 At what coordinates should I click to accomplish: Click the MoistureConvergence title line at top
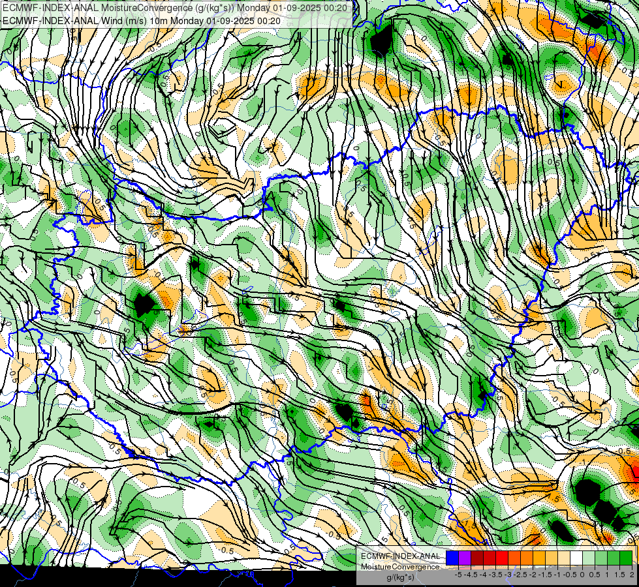click(175, 8)
